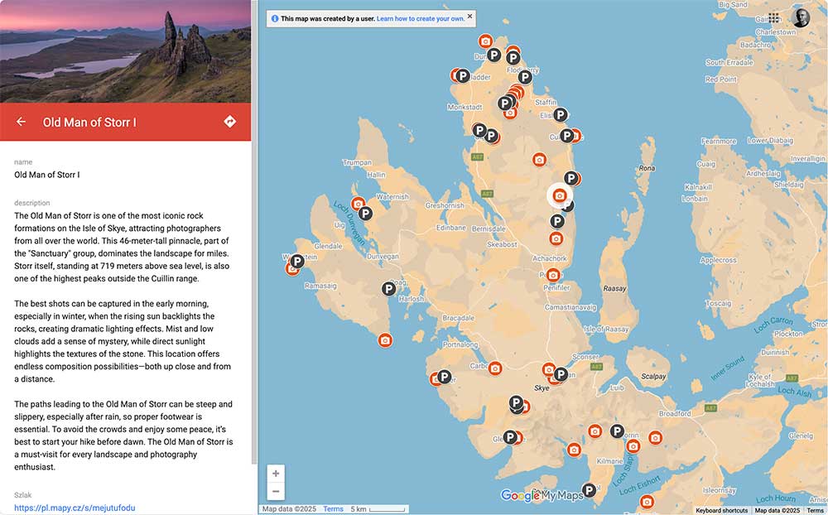Image resolution: width=828 pixels, height=515 pixels.
Task: Open the Google apps grid icon
Action: pos(773,18)
